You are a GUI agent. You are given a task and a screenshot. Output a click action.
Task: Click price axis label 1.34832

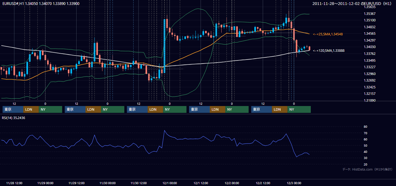[x=369, y=27]
